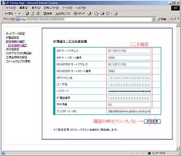The width and height of the screenshot is (181, 156).
Task: Click the Home toolbar icon
Action: (x=38, y=14)
